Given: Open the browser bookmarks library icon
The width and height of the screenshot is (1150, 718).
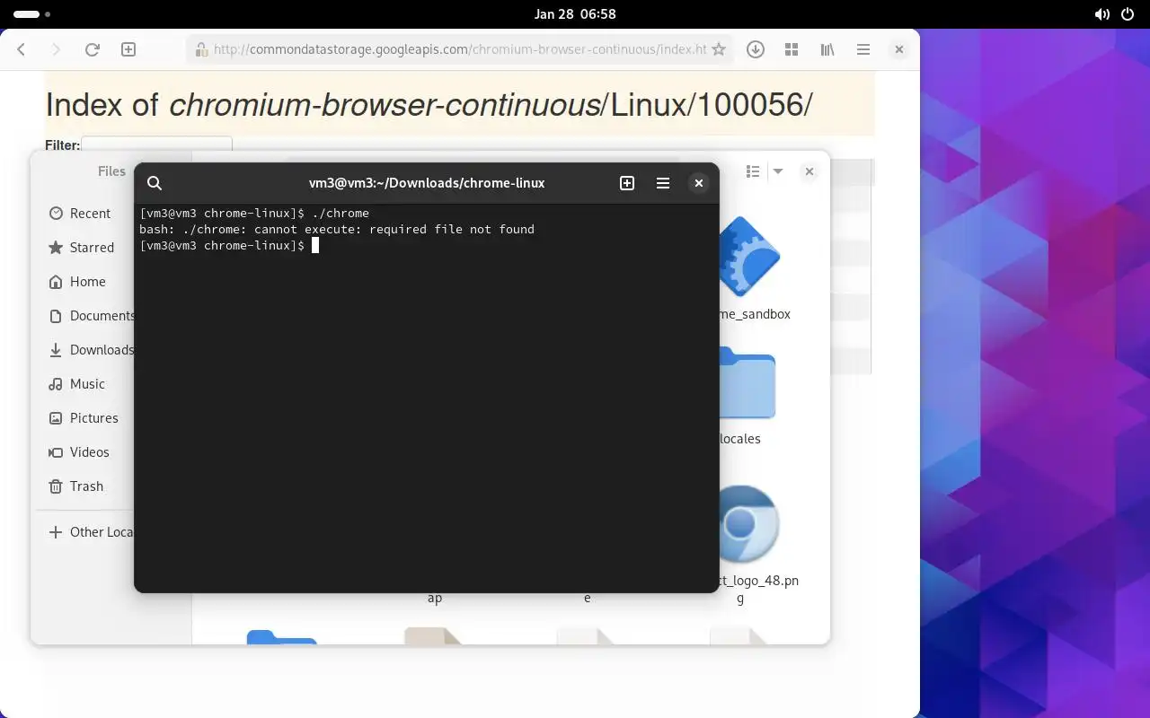Looking at the screenshot, I should [827, 49].
